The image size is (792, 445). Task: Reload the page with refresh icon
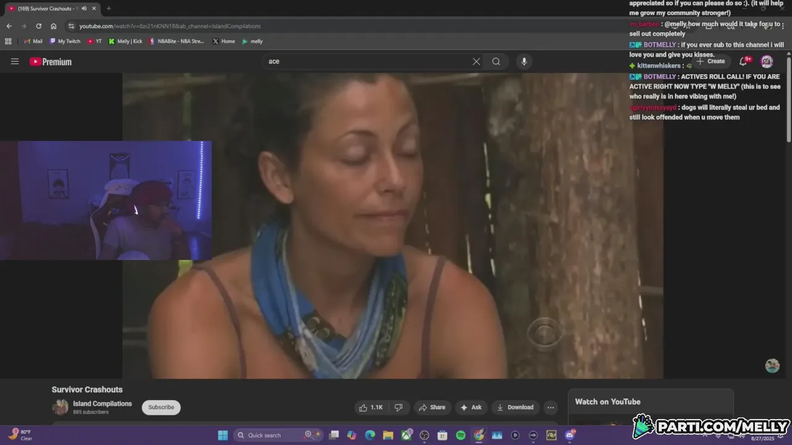[38, 26]
